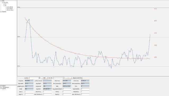Click the Surface interval field
The height and width of the screenshot is (96, 169).
[47, 81]
